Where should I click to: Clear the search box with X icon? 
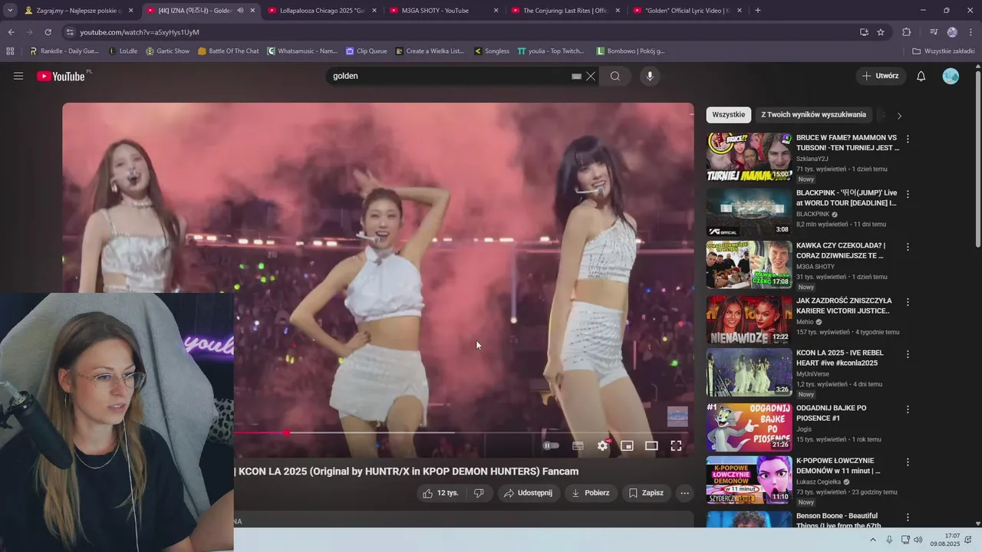tap(591, 76)
